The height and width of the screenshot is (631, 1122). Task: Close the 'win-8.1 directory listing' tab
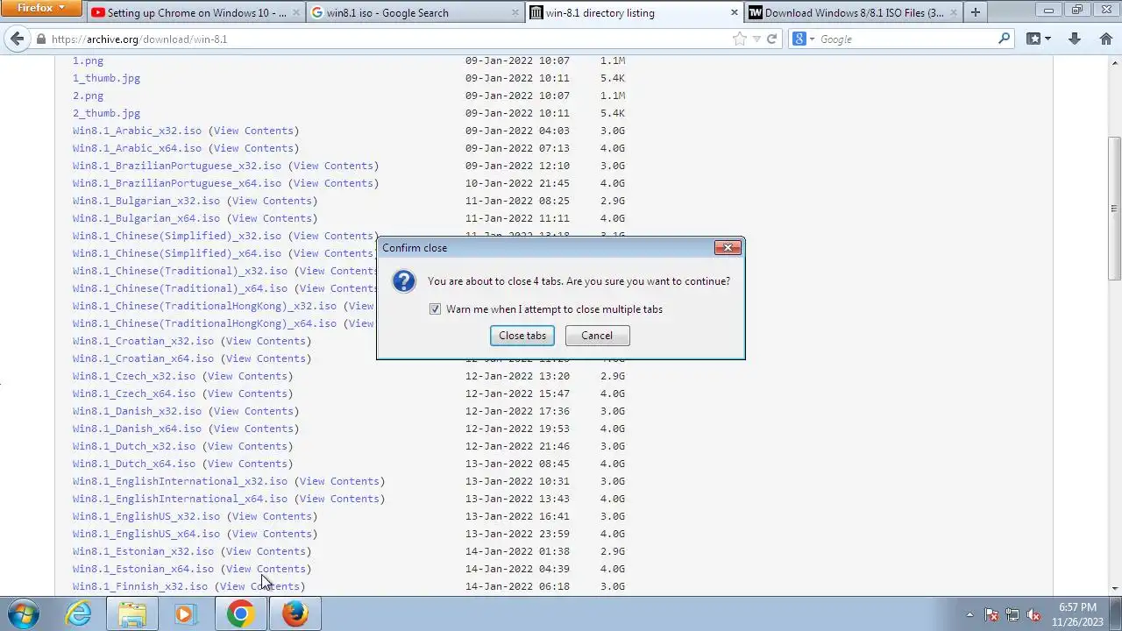pos(734,12)
